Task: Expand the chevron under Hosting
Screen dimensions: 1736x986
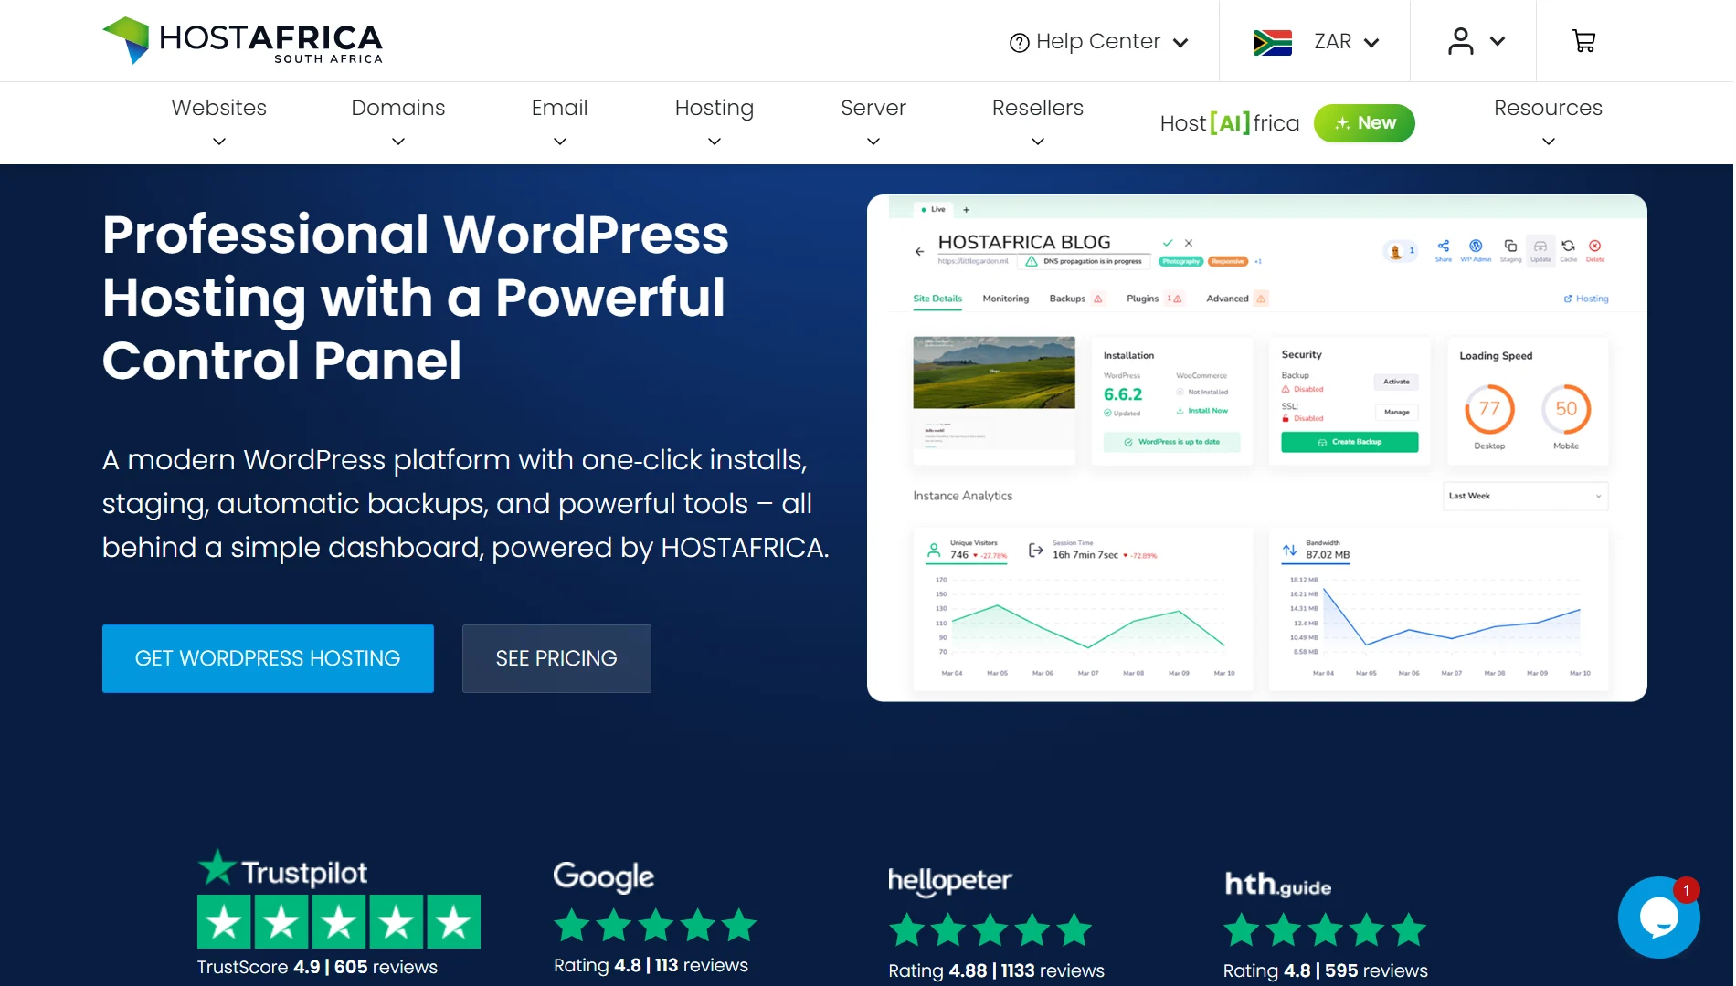Action: click(x=715, y=142)
